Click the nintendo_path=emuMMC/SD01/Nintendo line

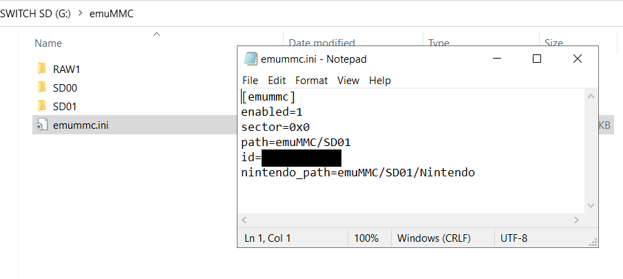(358, 173)
